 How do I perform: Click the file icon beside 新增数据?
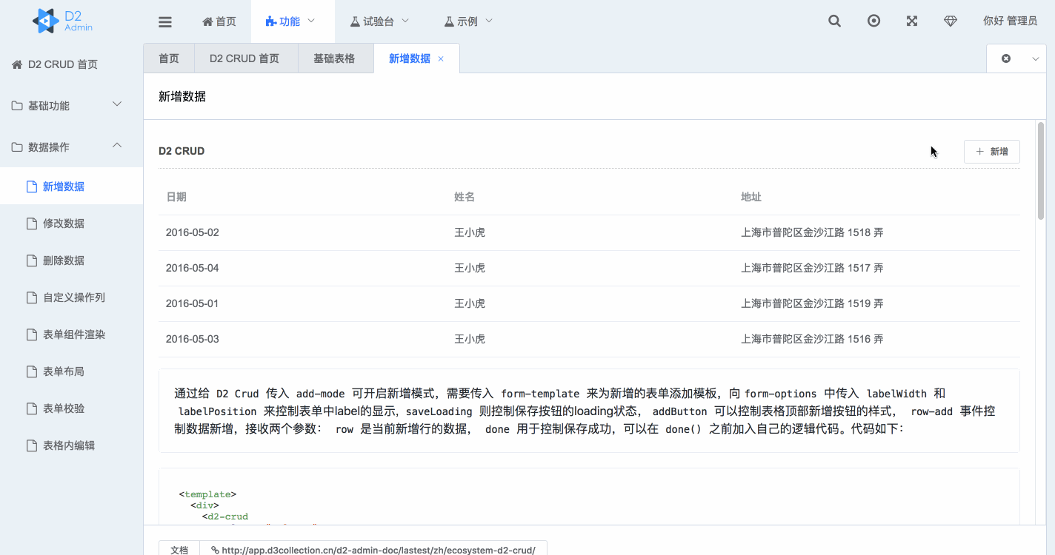pos(32,186)
